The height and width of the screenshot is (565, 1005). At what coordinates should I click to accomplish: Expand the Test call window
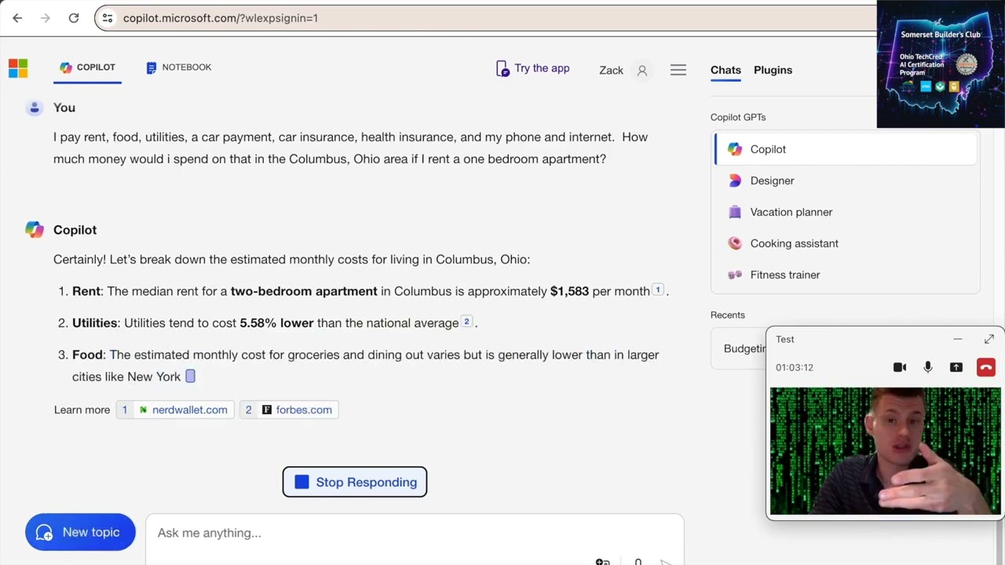[x=989, y=339]
